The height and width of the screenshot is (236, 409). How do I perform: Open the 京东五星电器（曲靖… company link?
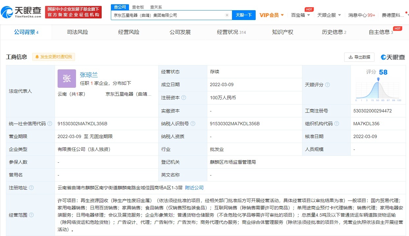129,94
